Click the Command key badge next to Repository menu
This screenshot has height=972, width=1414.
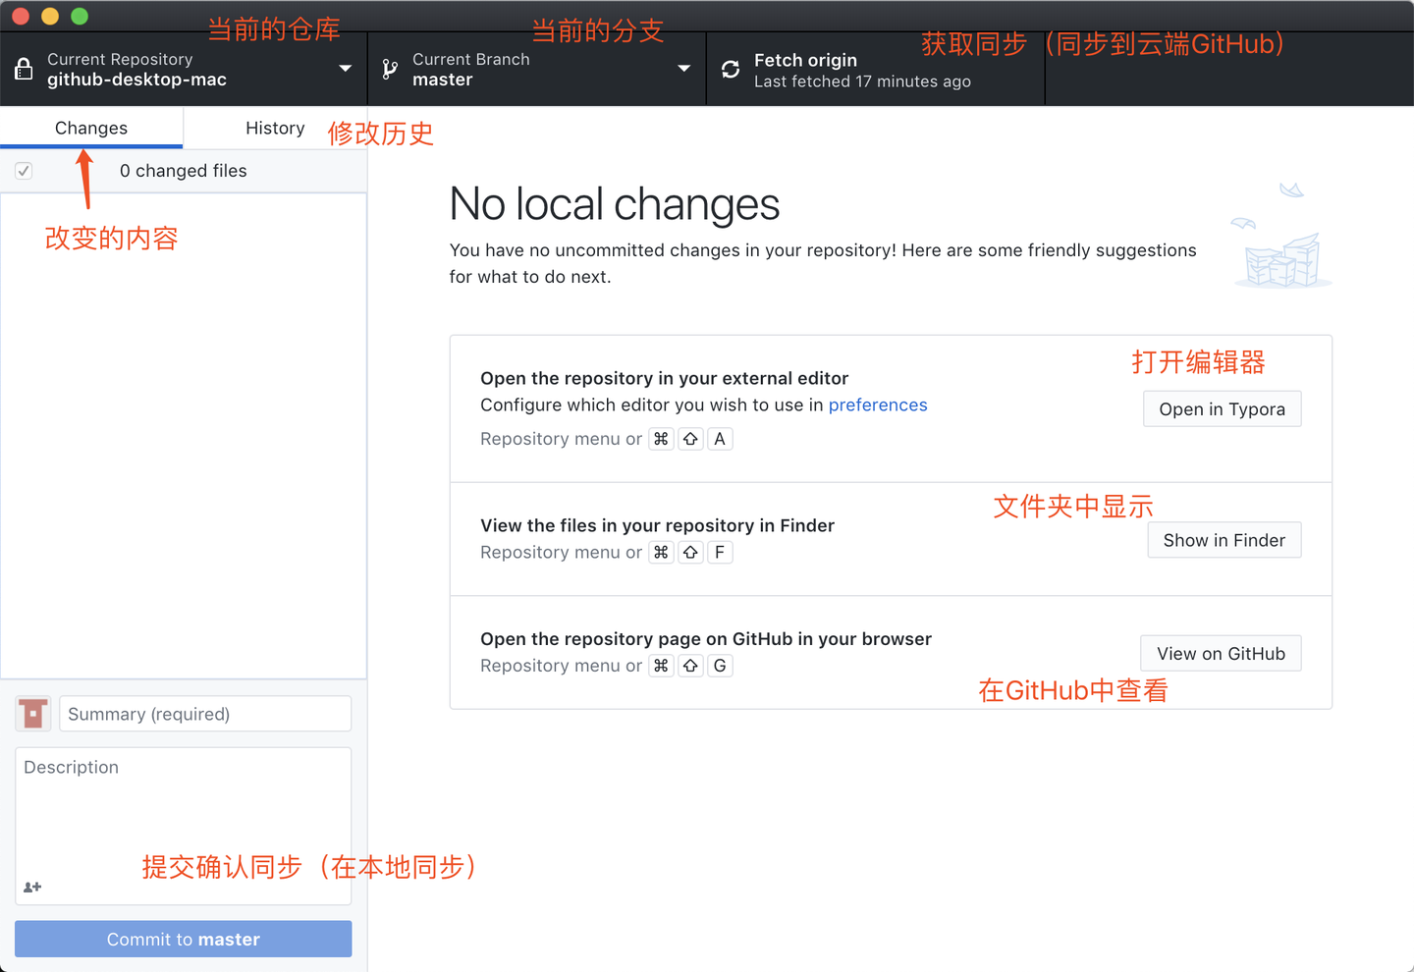661,438
